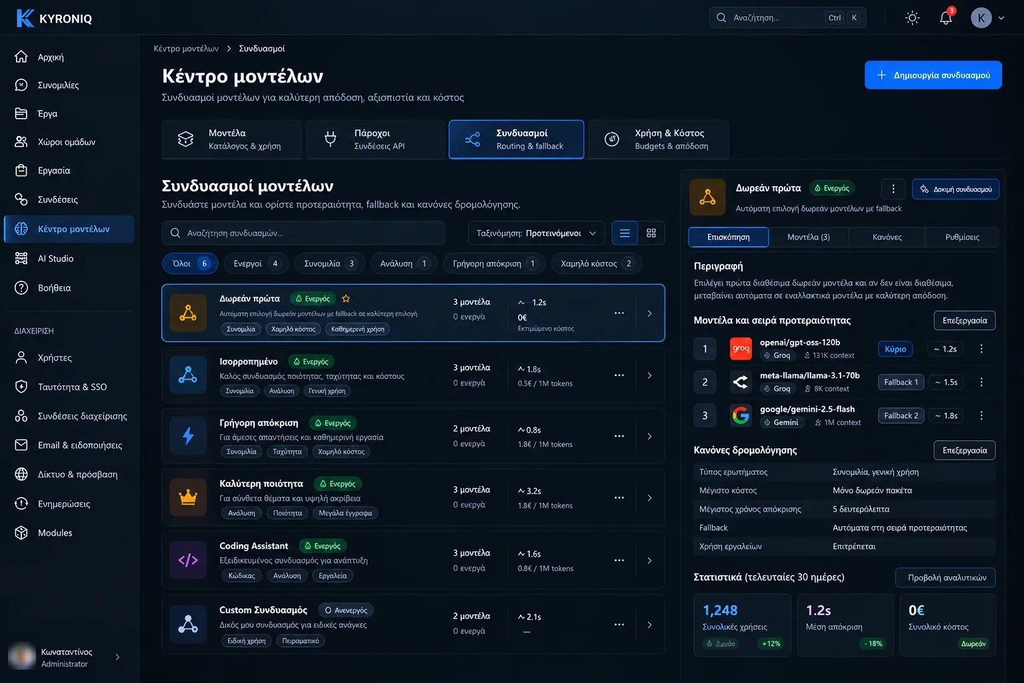
Task: Open the Χρήση & Κόστος tab
Action: 659,139
